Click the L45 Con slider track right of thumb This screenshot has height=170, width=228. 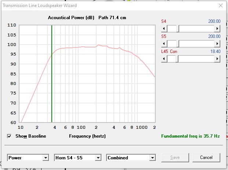coord(196,59)
